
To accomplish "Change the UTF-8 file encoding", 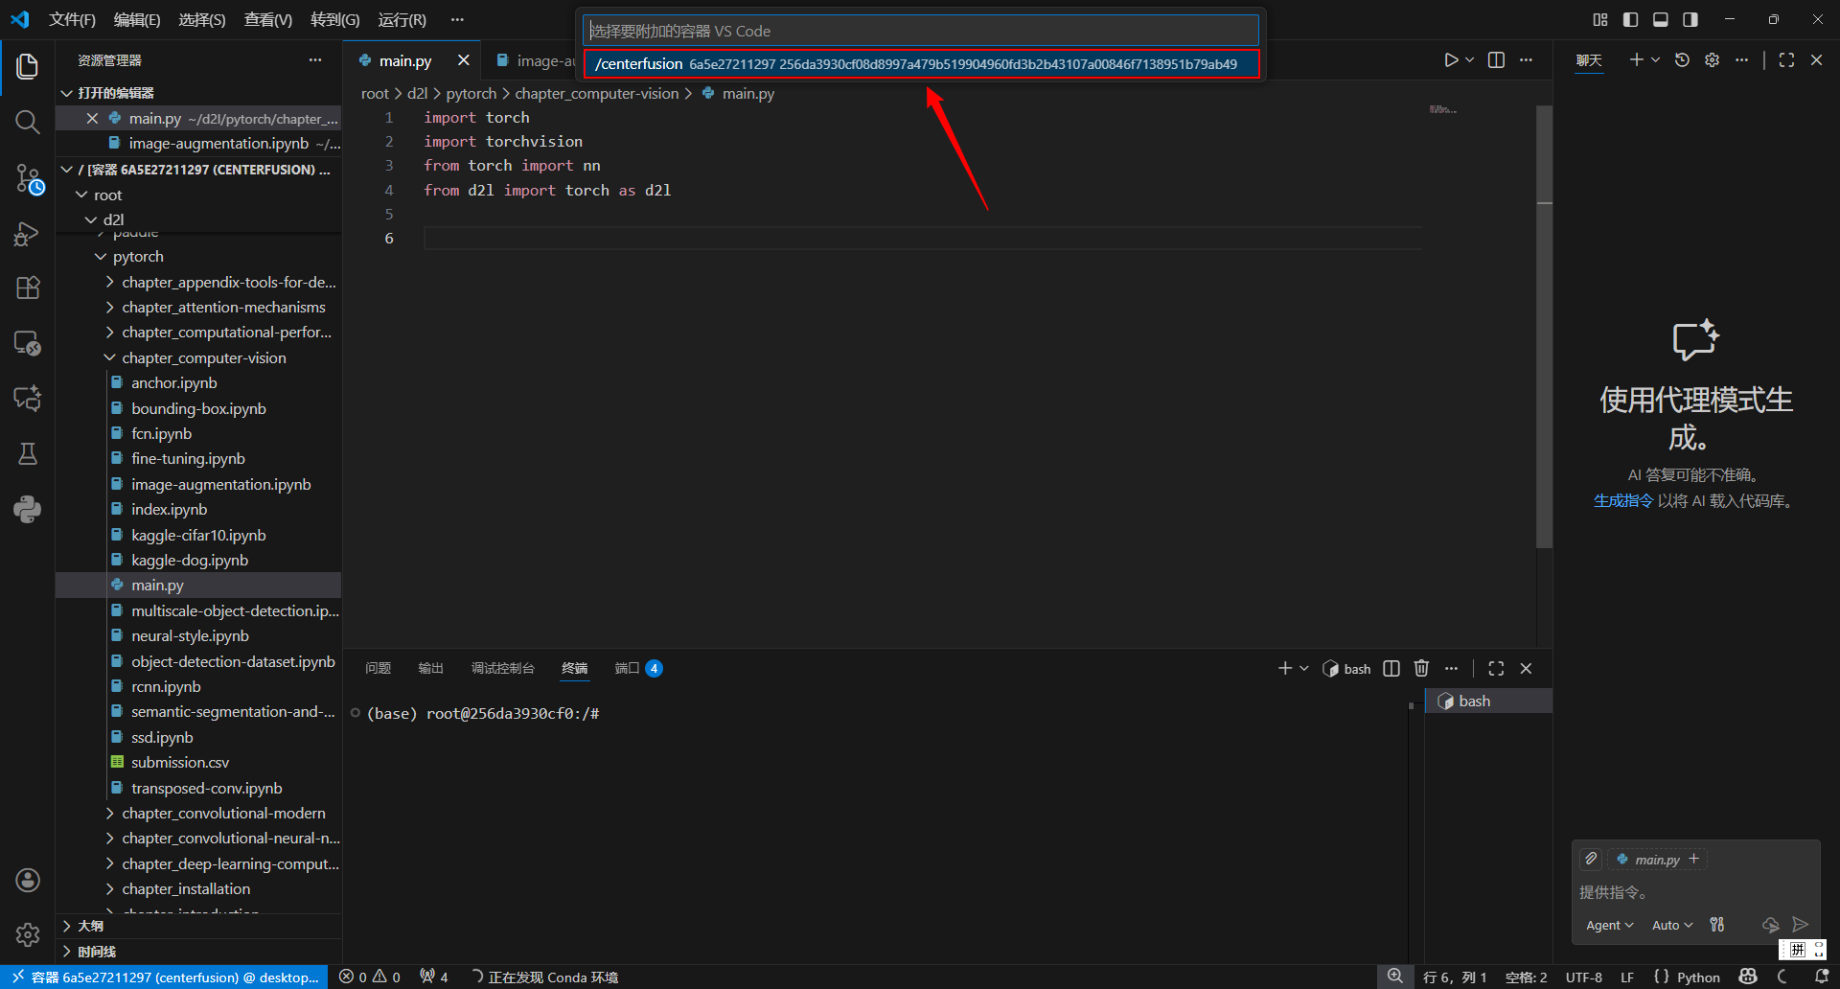I will pyautogui.click(x=1584, y=977).
